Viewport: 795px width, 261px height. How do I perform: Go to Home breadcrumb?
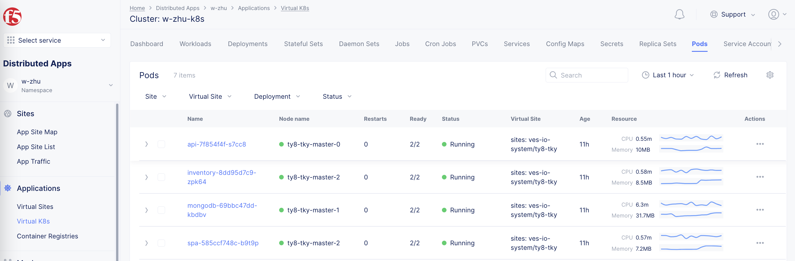tap(137, 8)
